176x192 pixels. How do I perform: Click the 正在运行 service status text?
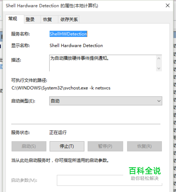click(58, 132)
